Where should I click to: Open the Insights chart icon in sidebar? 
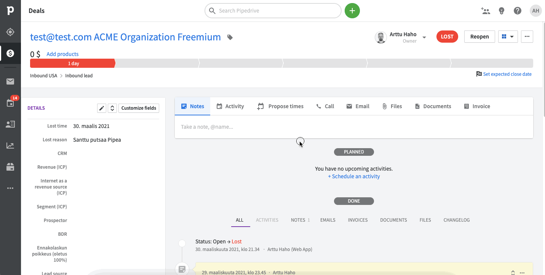(x=10, y=145)
